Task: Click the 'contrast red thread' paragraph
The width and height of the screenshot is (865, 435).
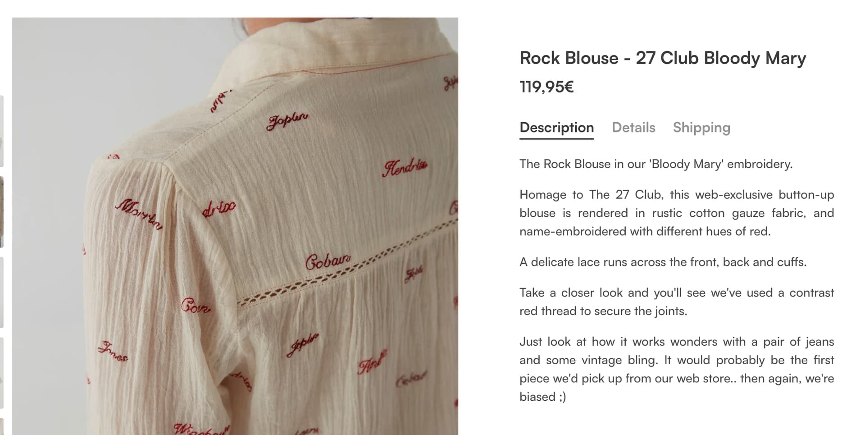Action: [x=677, y=302]
